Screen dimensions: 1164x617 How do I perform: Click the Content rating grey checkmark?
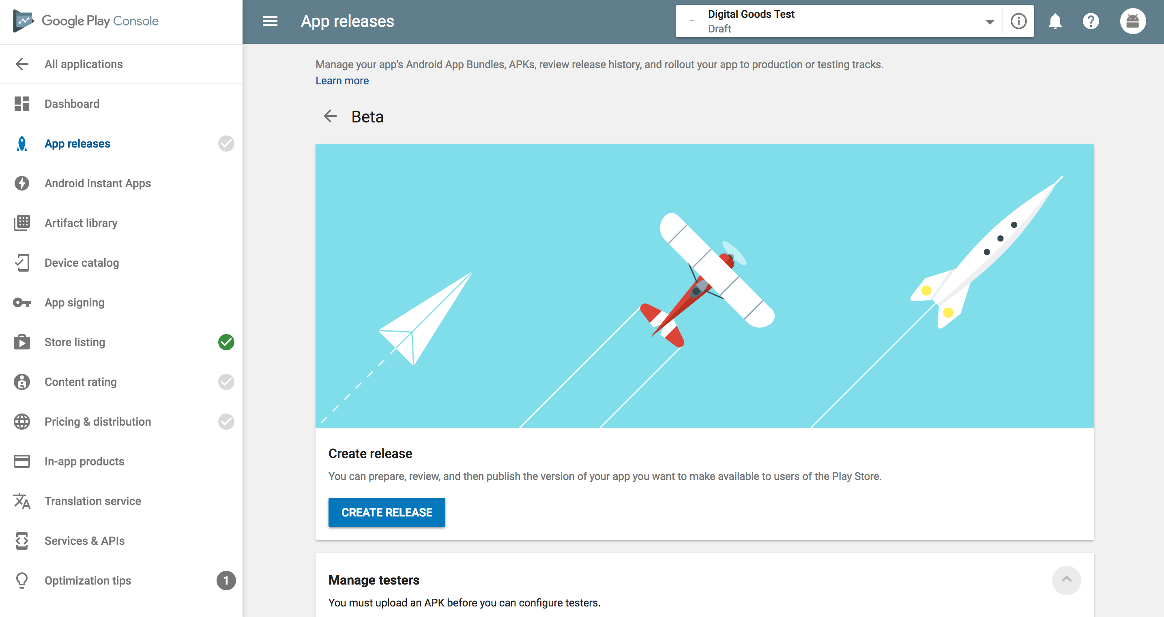[x=226, y=382]
